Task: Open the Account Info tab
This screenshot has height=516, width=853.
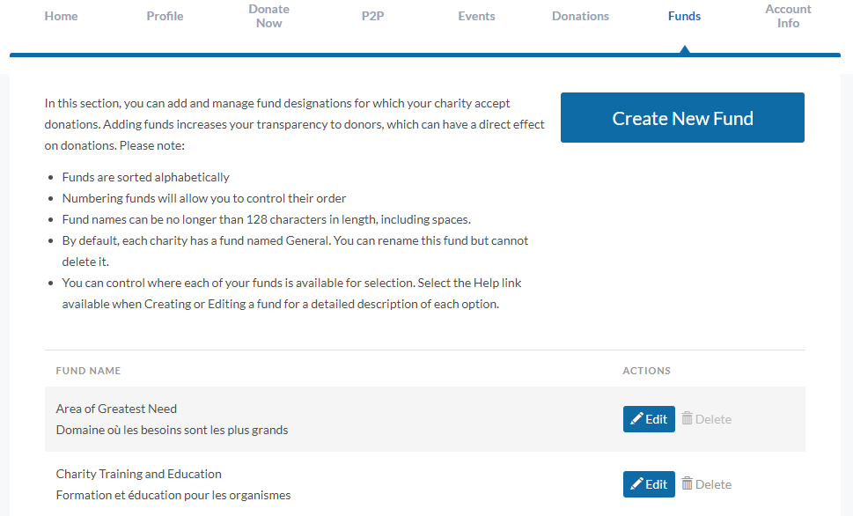Action: (788, 16)
